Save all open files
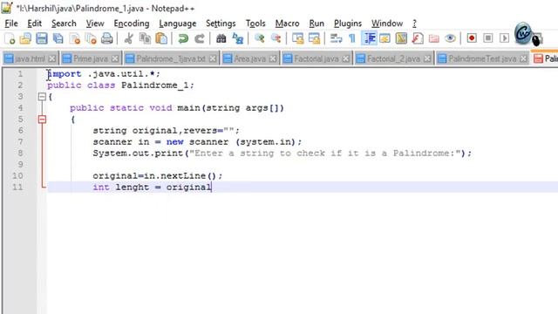 click(x=58, y=38)
